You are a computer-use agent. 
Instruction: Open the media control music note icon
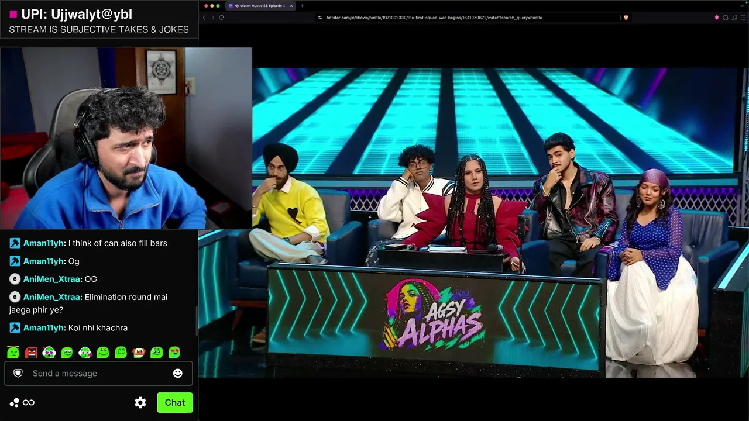tap(734, 18)
